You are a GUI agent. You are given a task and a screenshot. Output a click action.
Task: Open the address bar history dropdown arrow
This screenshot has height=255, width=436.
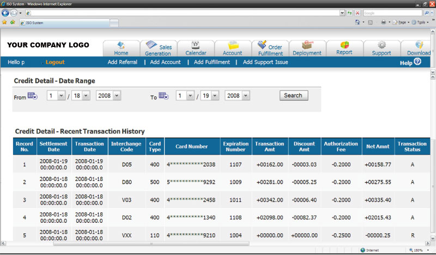pyautogui.click(x=342, y=13)
